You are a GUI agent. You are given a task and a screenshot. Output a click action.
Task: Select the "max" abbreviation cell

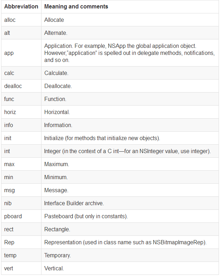(x=9, y=164)
